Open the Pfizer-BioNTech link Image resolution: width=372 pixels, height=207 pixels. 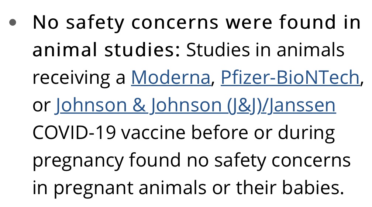click(x=290, y=78)
